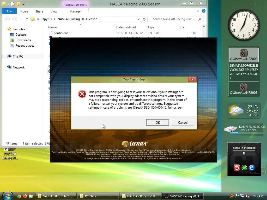Click the red error icon in the Confirmation dialog

pyautogui.click(x=82, y=94)
